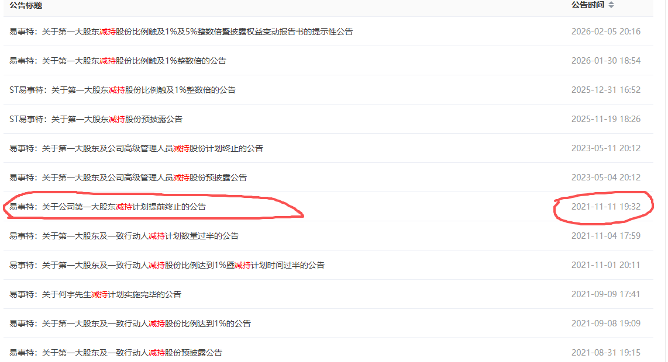Screen dimensions: 668x362
Task: Sort by the 公告时间 sort arrows icon
Action: (x=611, y=5)
